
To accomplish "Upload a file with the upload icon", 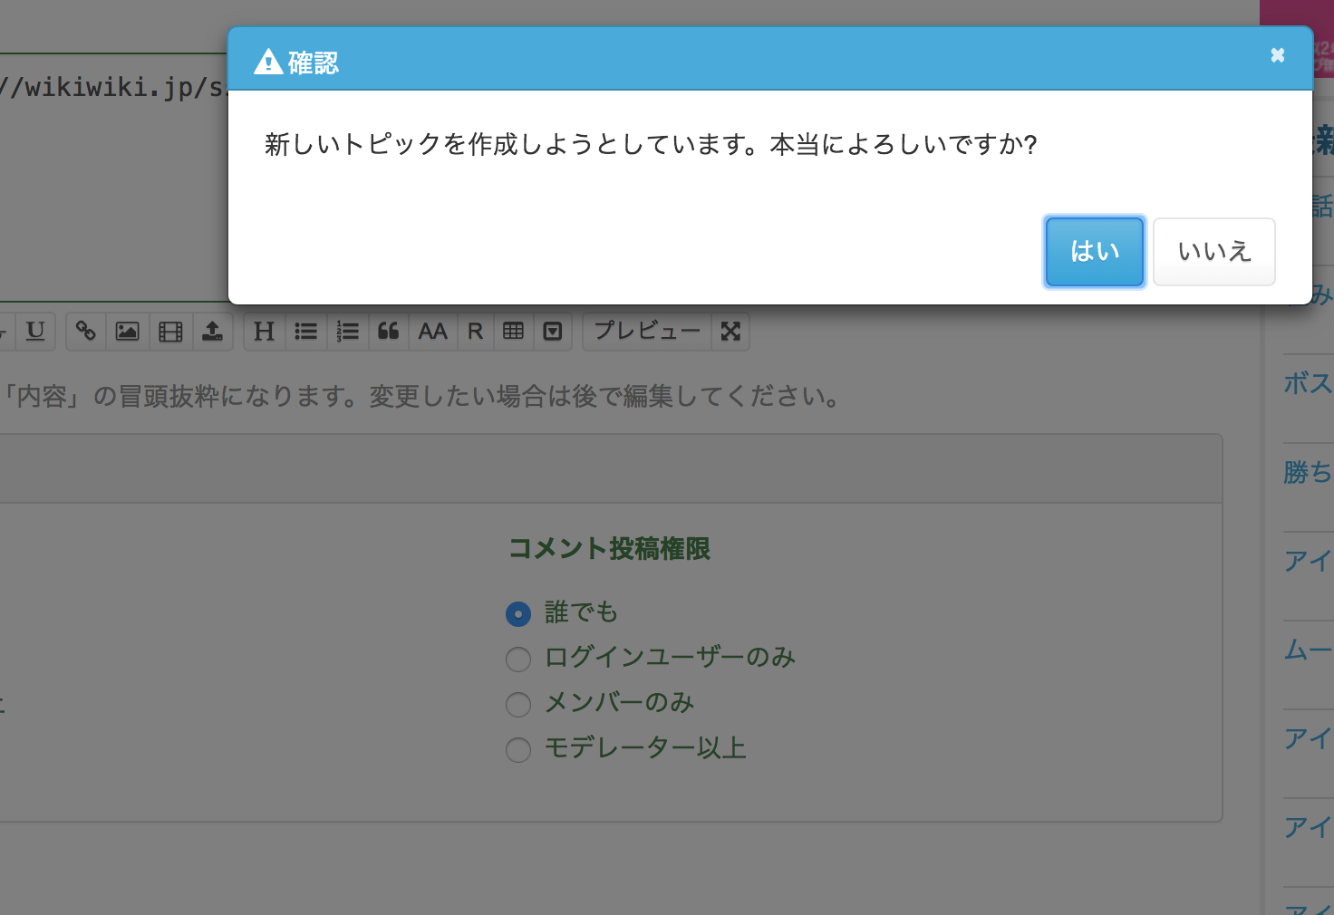I will (x=212, y=332).
